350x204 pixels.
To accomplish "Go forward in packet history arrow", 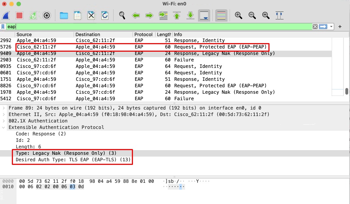I will point(149,15).
